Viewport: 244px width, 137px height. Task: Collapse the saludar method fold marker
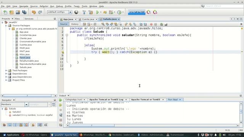(67, 35)
